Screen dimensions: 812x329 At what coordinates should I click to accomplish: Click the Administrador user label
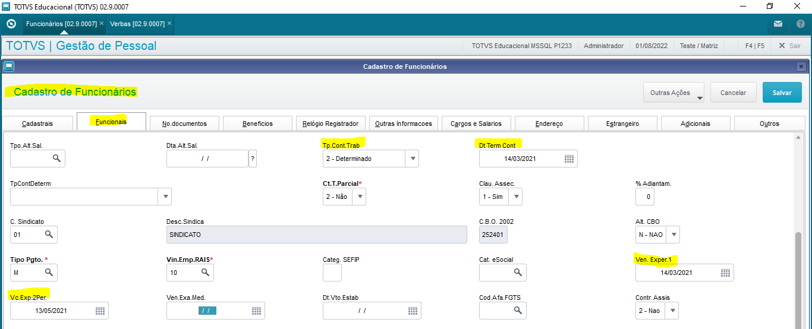[x=603, y=46]
